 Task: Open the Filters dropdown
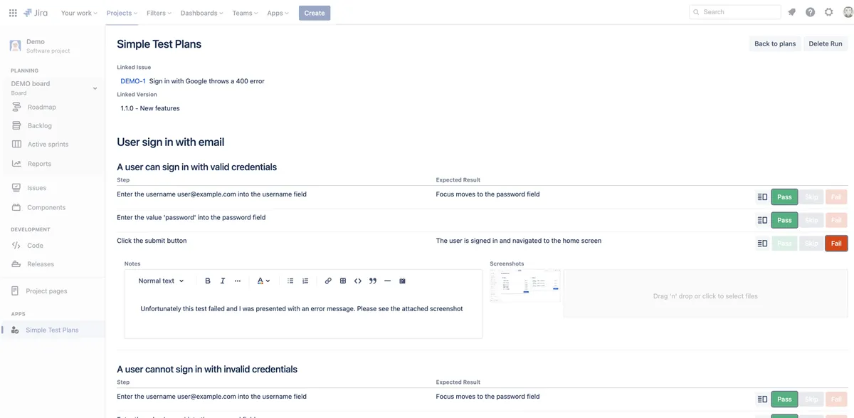159,13
